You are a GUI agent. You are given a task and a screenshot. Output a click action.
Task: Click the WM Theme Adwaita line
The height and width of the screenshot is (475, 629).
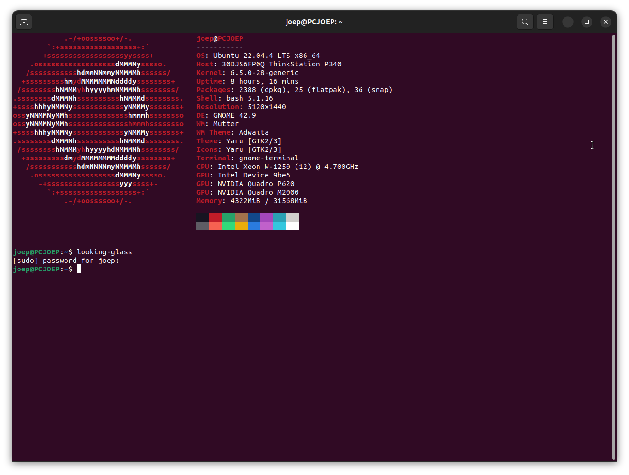tap(232, 132)
